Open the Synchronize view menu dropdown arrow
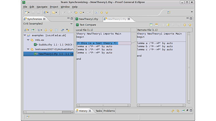Viewport: 216px width, 121px height. pyautogui.click(x=71, y=24)
